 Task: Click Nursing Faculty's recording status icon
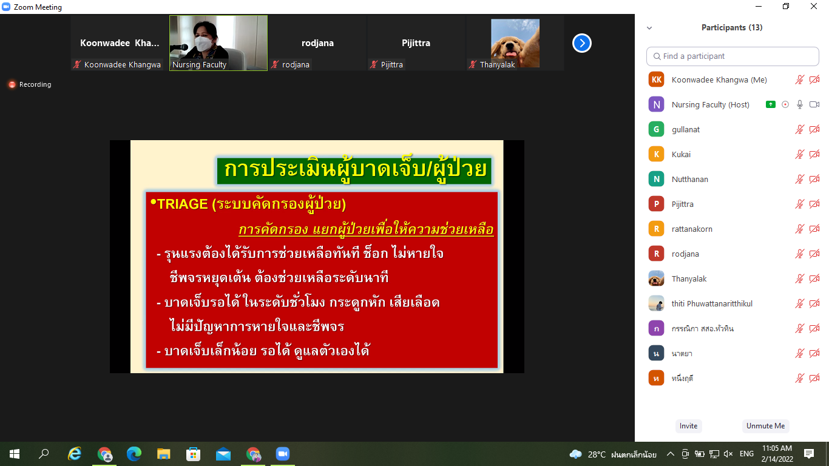tap(785, 104)
